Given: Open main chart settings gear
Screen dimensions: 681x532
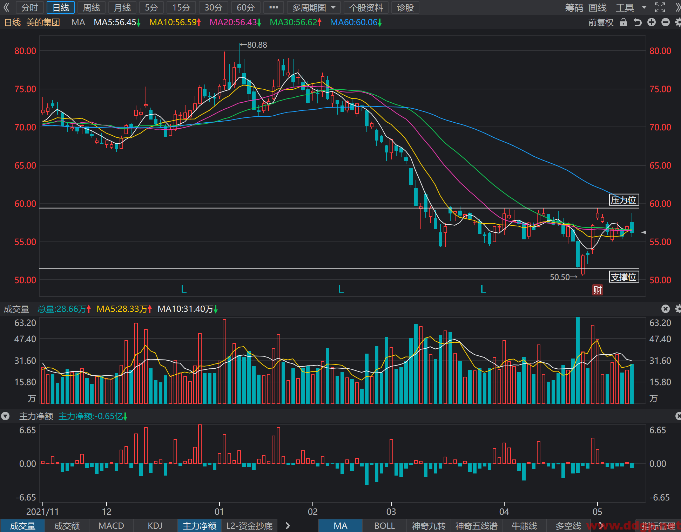Looking at the screenshot, I should point(678,22).
